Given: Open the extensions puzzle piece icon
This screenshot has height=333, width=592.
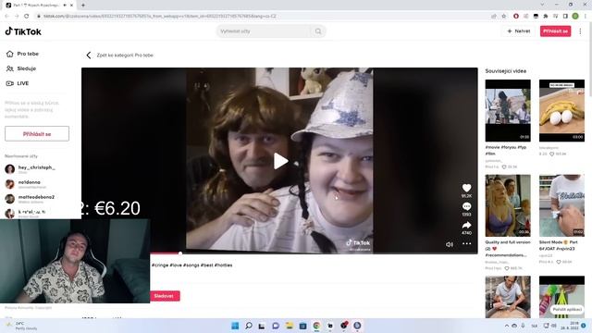Looking at the screenshot, I should (x=546, y=17).
